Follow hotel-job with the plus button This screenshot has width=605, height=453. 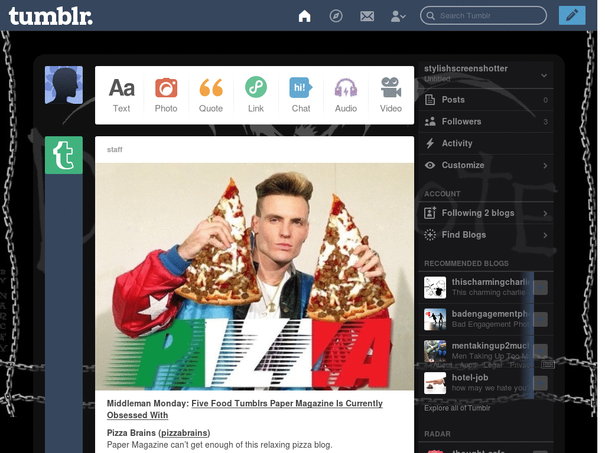[x=541, y=383]
